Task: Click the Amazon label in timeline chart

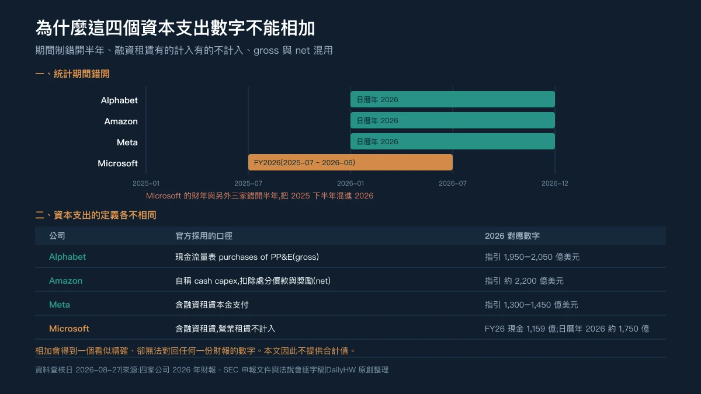Action: [x=121, y=121]
